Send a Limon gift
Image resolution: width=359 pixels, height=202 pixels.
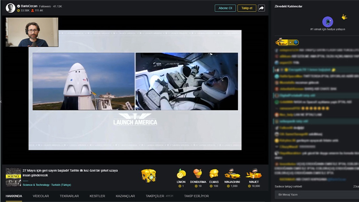[x=181, y=178]
